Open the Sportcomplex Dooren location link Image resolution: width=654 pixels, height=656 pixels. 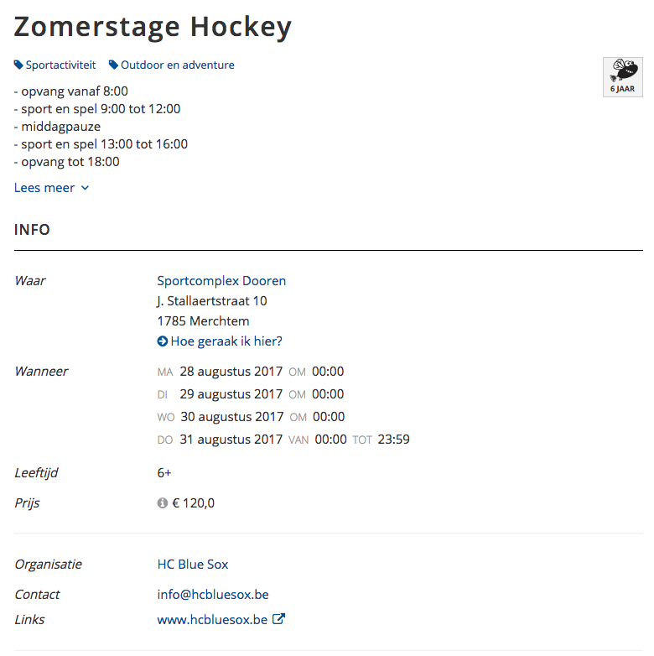point(221,281)
